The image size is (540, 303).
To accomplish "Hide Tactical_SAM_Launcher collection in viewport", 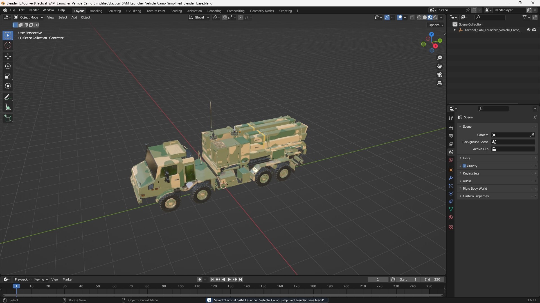I will pos(528,30).
